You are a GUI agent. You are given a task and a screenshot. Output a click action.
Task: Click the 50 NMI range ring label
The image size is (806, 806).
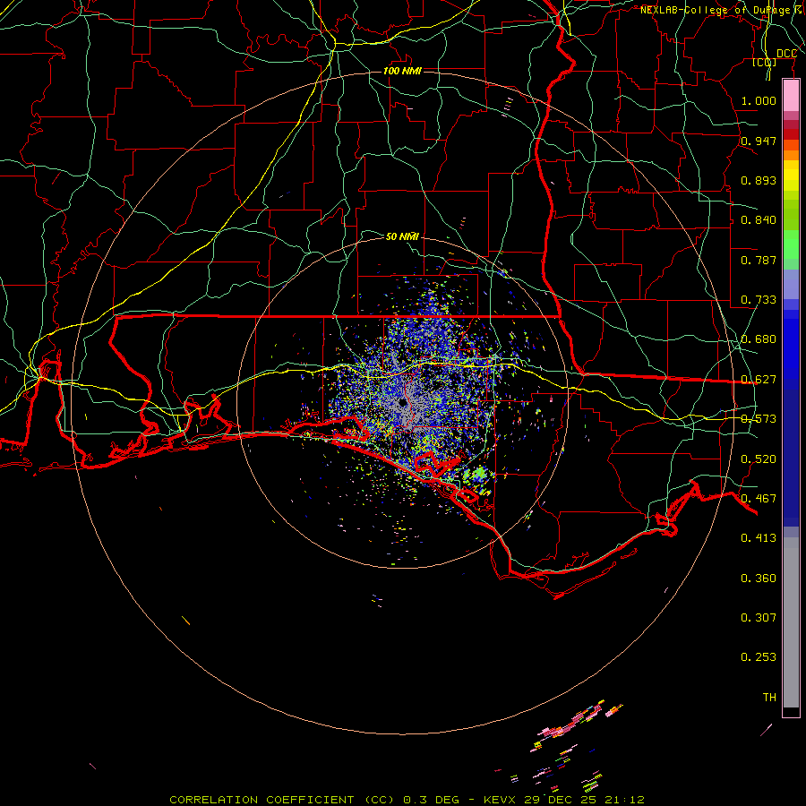tap(402, 236)
